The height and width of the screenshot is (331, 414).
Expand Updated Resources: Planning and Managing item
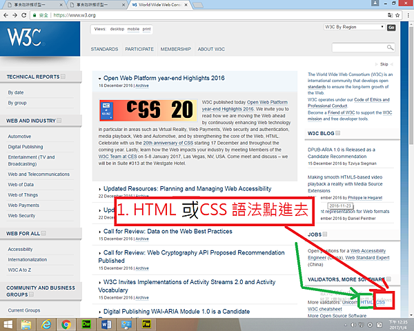[x=100, y=189]
